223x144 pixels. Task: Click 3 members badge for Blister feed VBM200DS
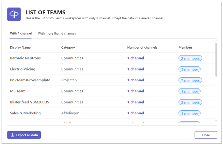tap(190, 102)
